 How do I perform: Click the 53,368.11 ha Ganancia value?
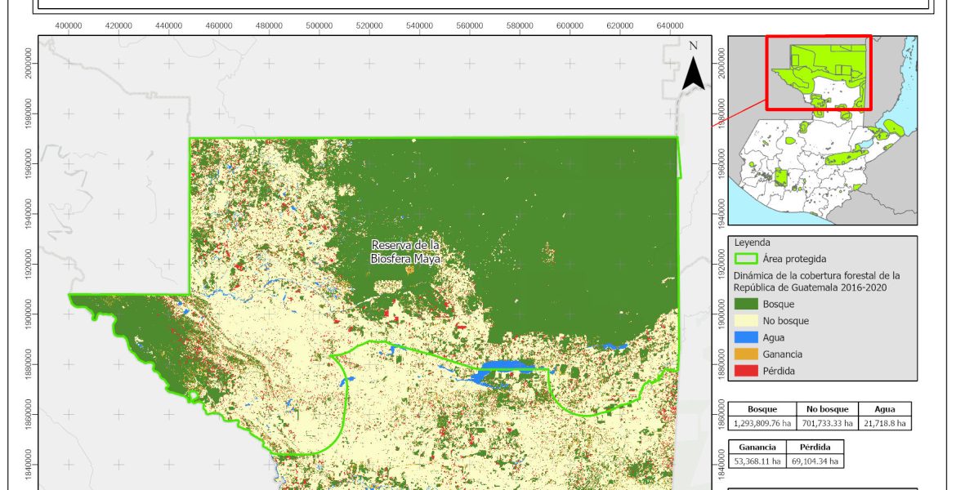pos(757,461)
